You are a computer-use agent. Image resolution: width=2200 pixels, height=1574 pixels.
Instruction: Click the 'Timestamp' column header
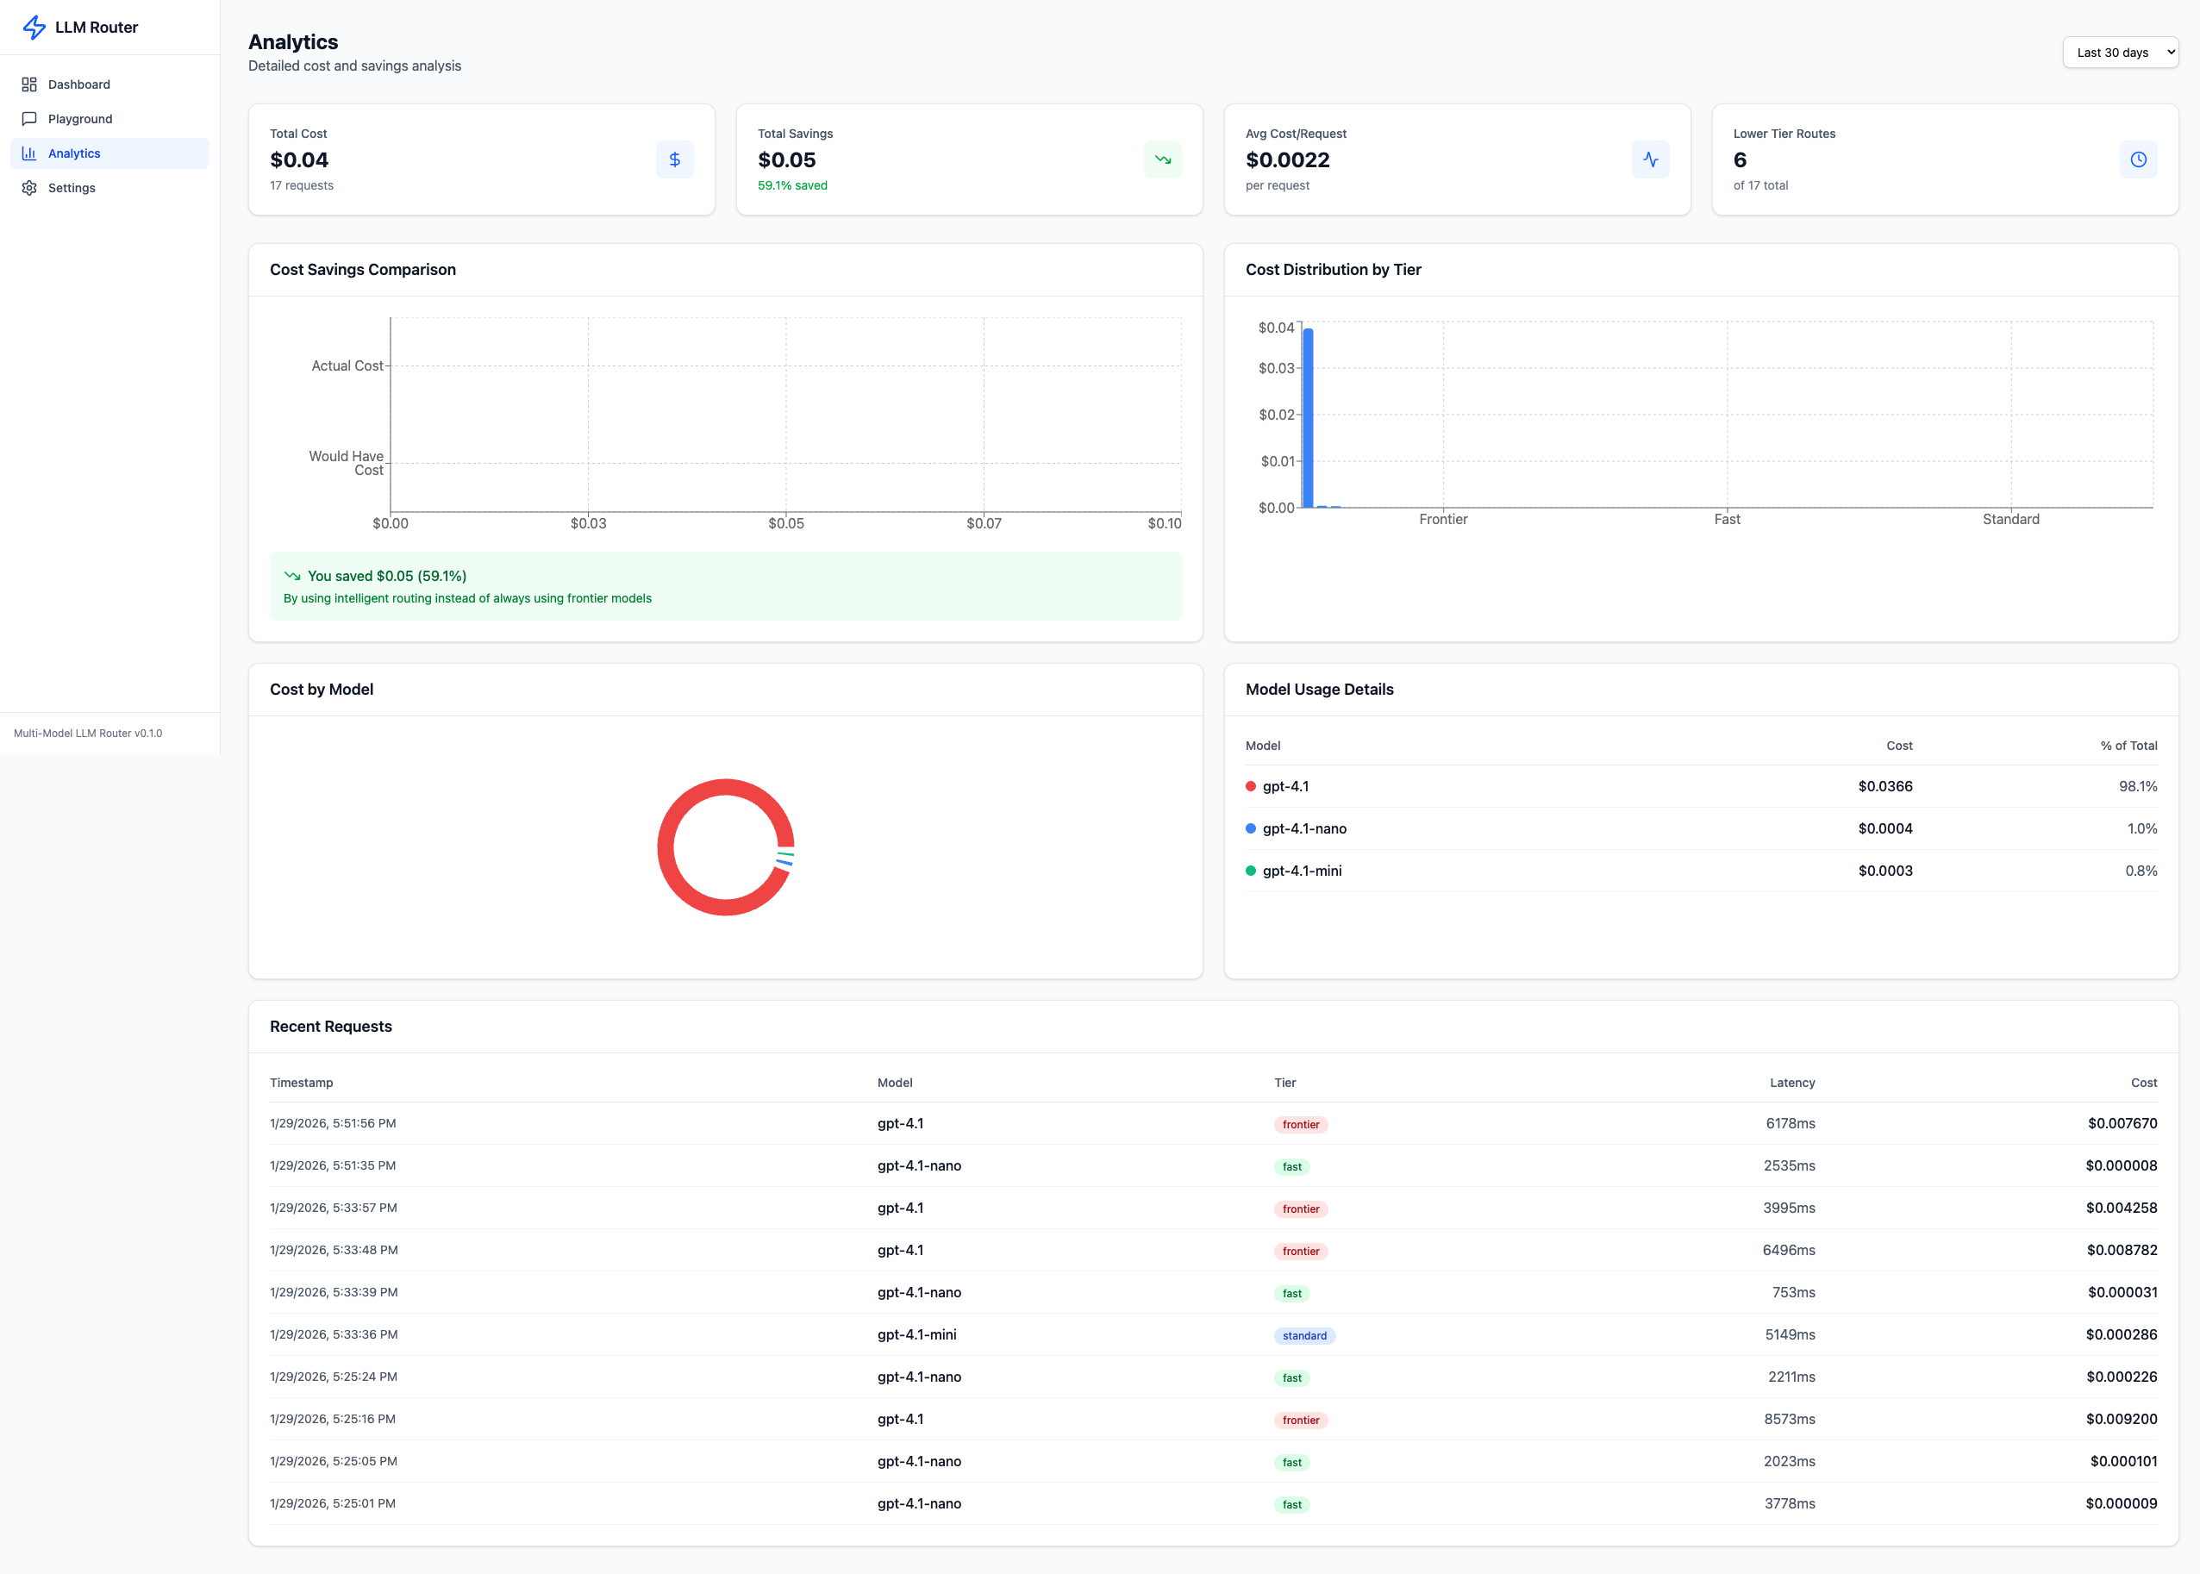[302, 1083]
